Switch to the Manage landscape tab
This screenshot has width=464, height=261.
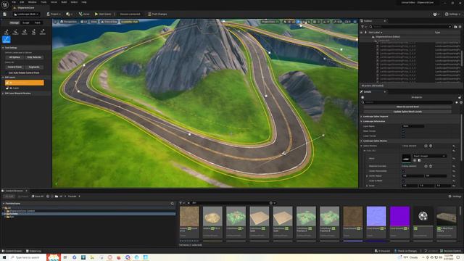click(14, 22)
